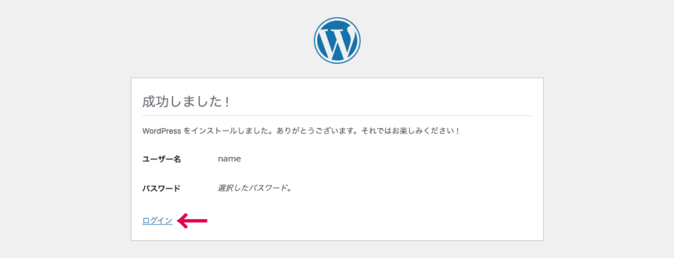This screenshot has height=258, width=674.
Task: Click the WordPress logo at the top
Action: click(x=337, y=41)
